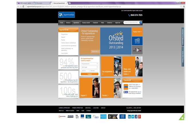The image size is (195, 137).
Task: Click the QA page avatar in Facebook box
Action: point(126,87)
